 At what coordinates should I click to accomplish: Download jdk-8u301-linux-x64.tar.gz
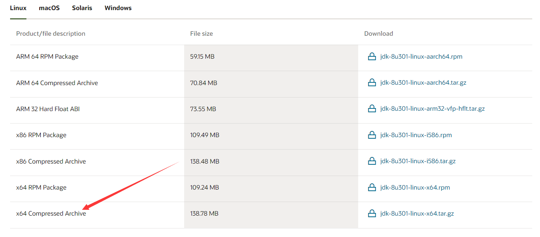(417, 214)
